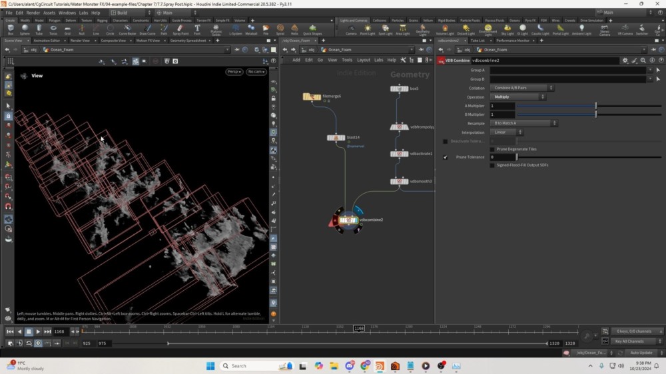Image resolution: width=666 pixels, height=374 pixels.
Task: Pick the Grid shelf tool
Action: tap(67, 29)
